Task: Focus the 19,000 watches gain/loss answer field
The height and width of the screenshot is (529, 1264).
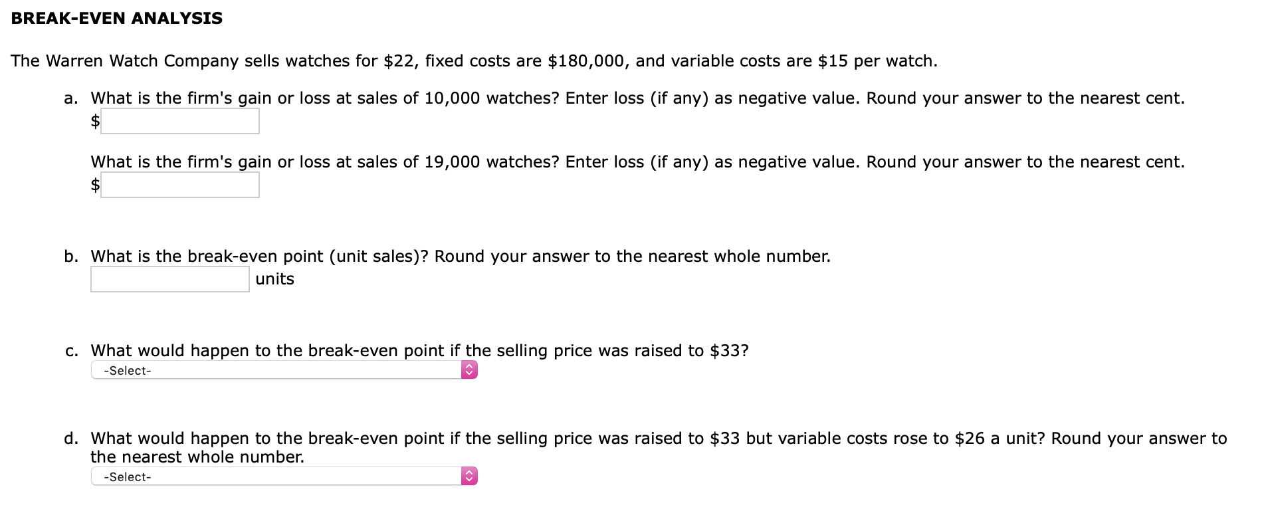Action: pyautogui.click(x=180, y=185)
